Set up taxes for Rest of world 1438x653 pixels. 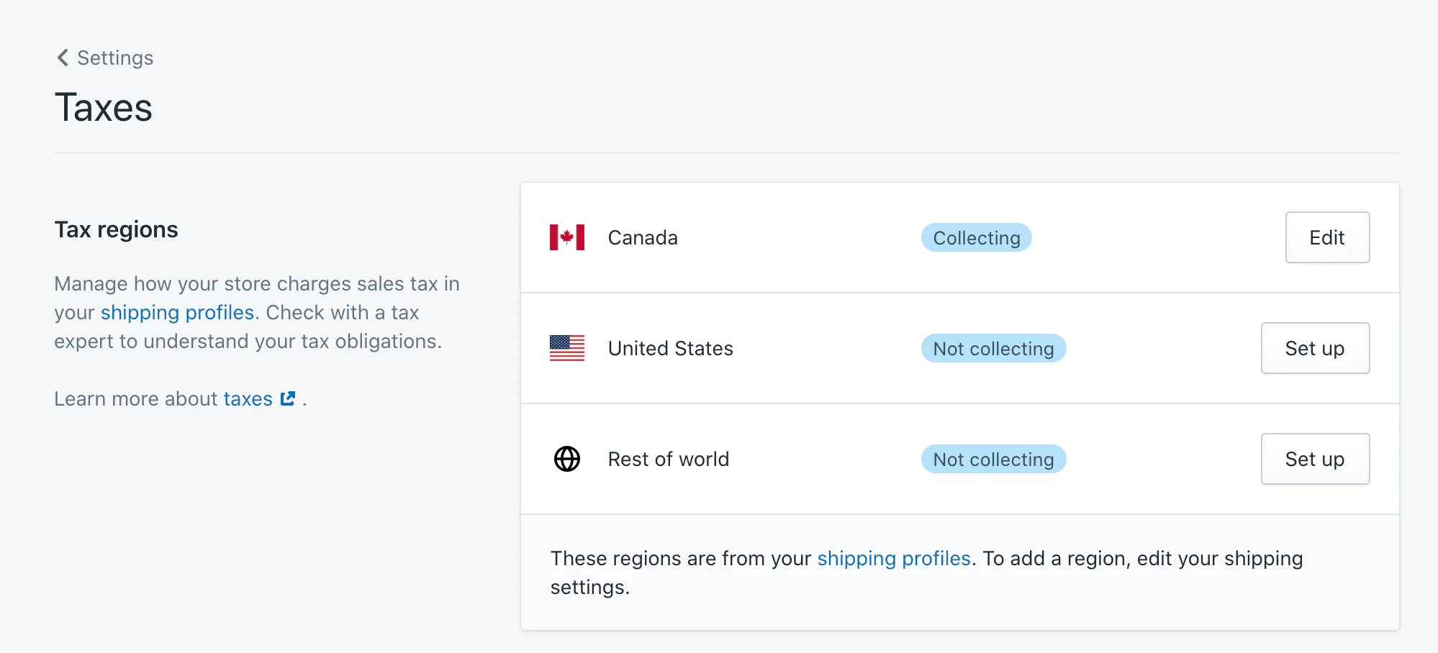click(1315, 459)
